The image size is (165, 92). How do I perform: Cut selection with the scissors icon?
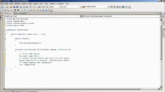point(21,7)
